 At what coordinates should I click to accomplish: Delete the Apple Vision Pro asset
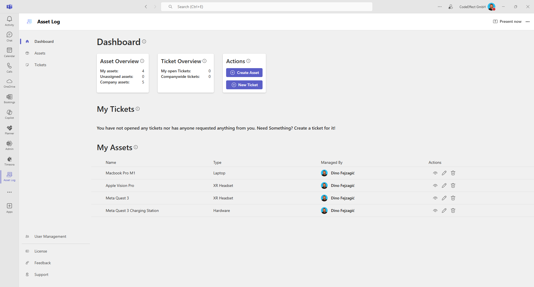453,185
